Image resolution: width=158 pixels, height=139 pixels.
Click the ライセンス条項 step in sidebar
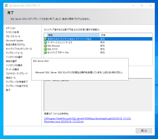pyautogui.click(x=12, y=32)
